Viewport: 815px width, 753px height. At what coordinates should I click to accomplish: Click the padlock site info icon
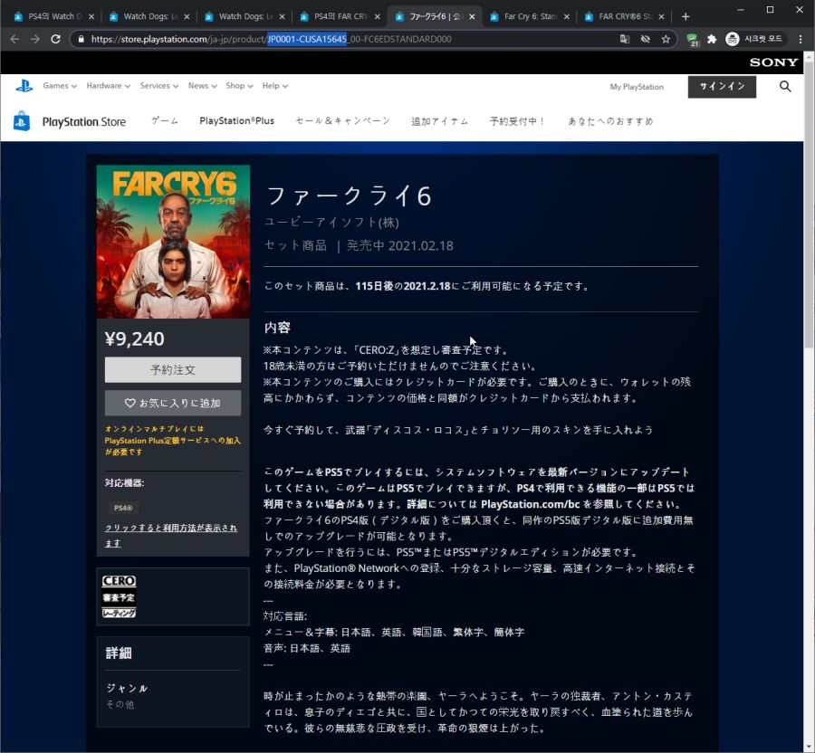coord(81,39)
